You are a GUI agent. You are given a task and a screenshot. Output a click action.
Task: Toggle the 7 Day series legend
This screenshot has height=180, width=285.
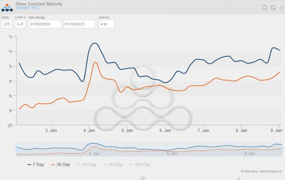click(x=36, y=164)
